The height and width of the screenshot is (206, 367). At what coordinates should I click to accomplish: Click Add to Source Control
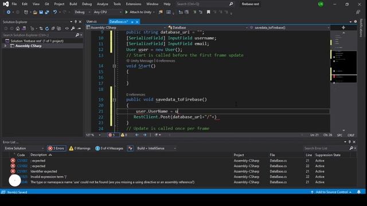point(331,192)
